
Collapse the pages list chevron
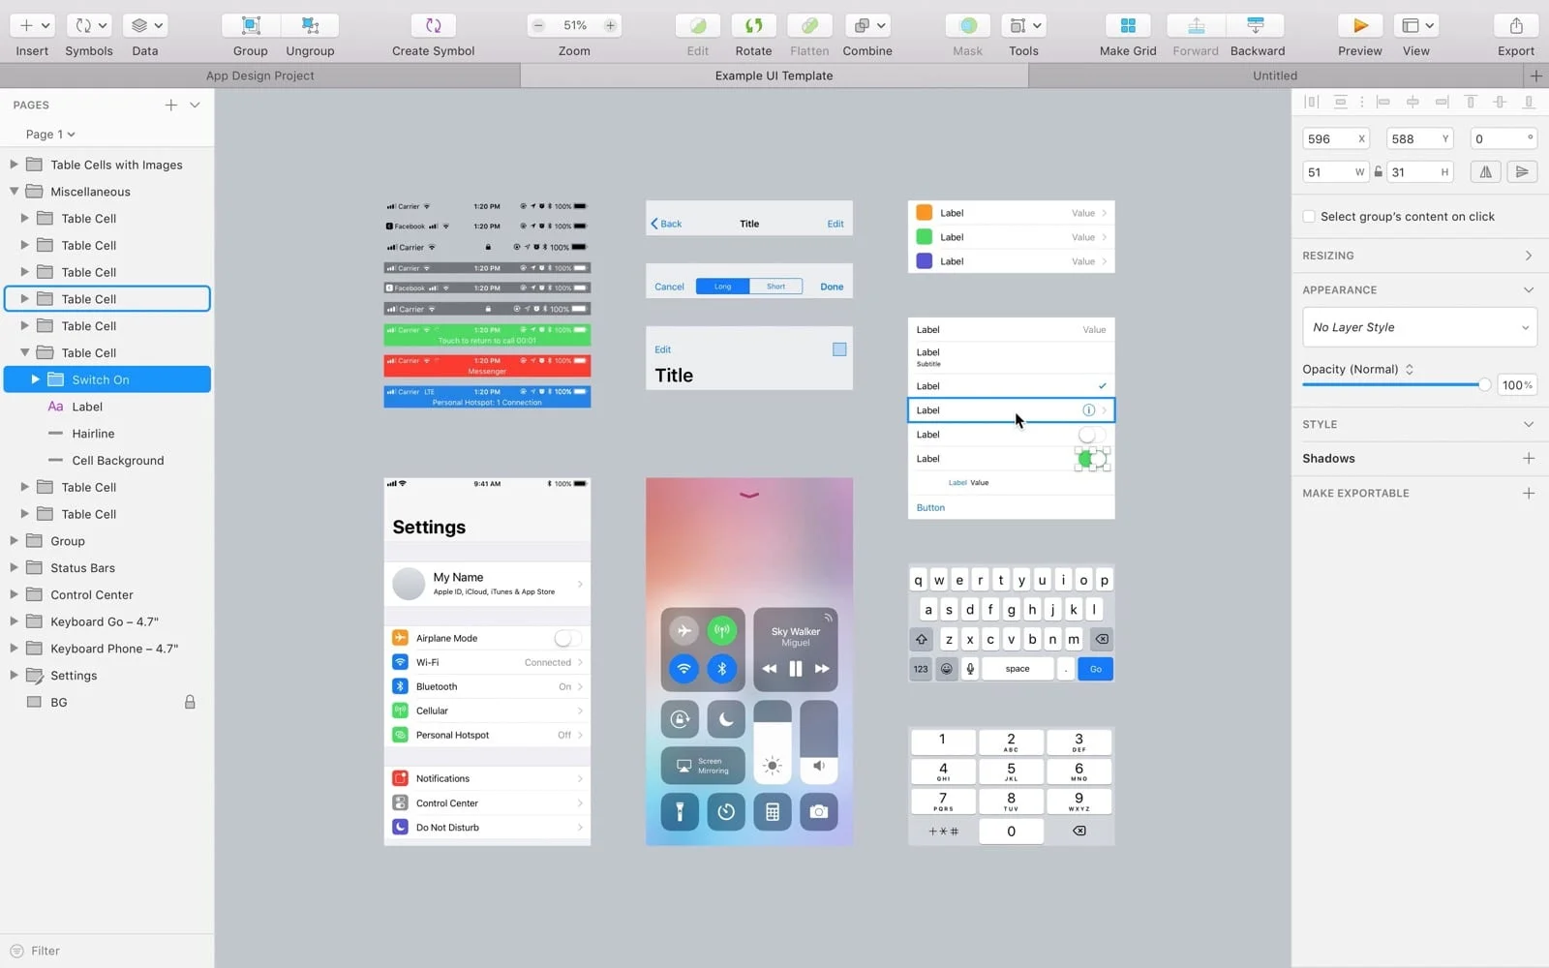[x=195, y=105]
